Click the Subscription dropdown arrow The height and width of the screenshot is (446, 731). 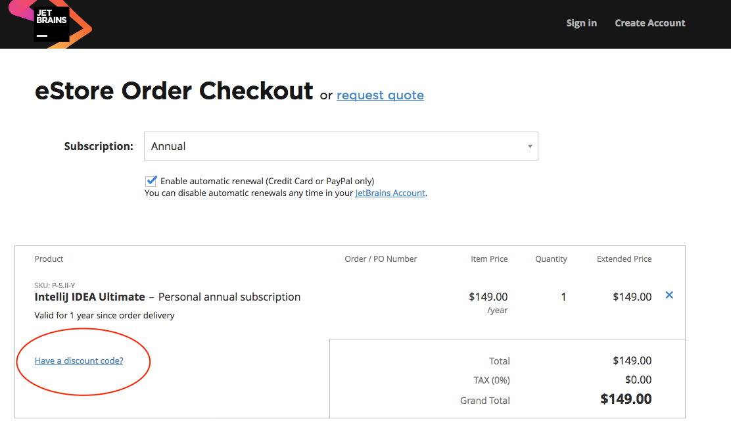530,147
